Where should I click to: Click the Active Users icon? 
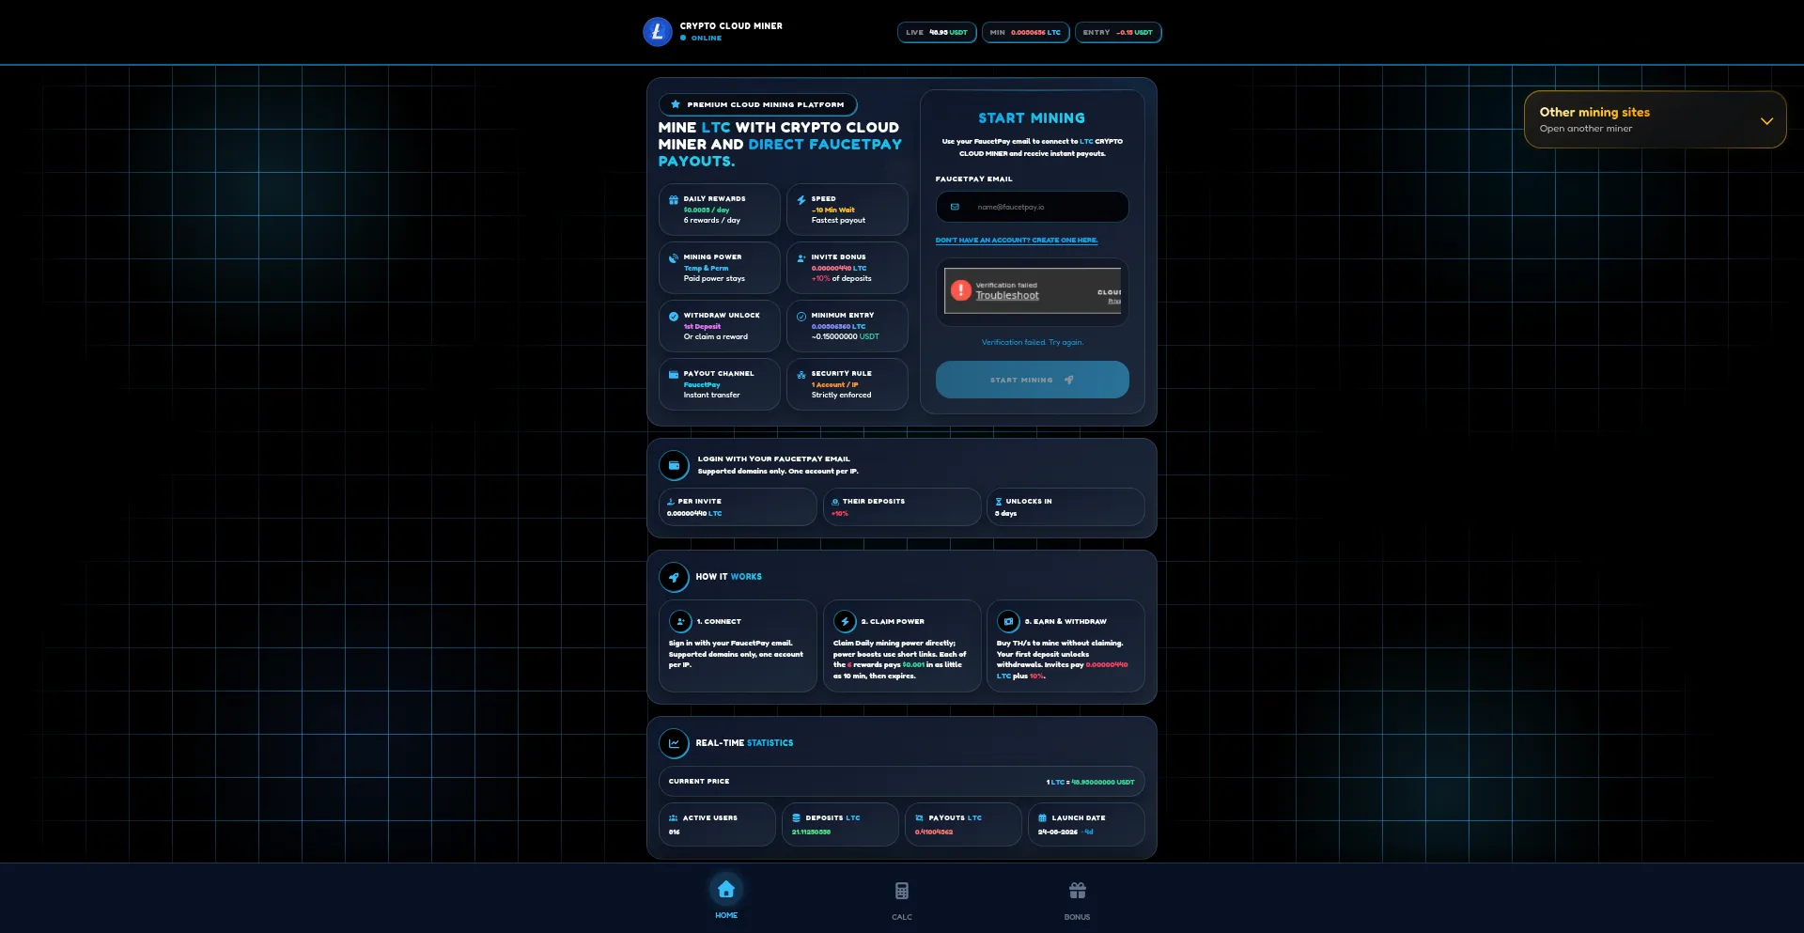click(x=674, y=818)
